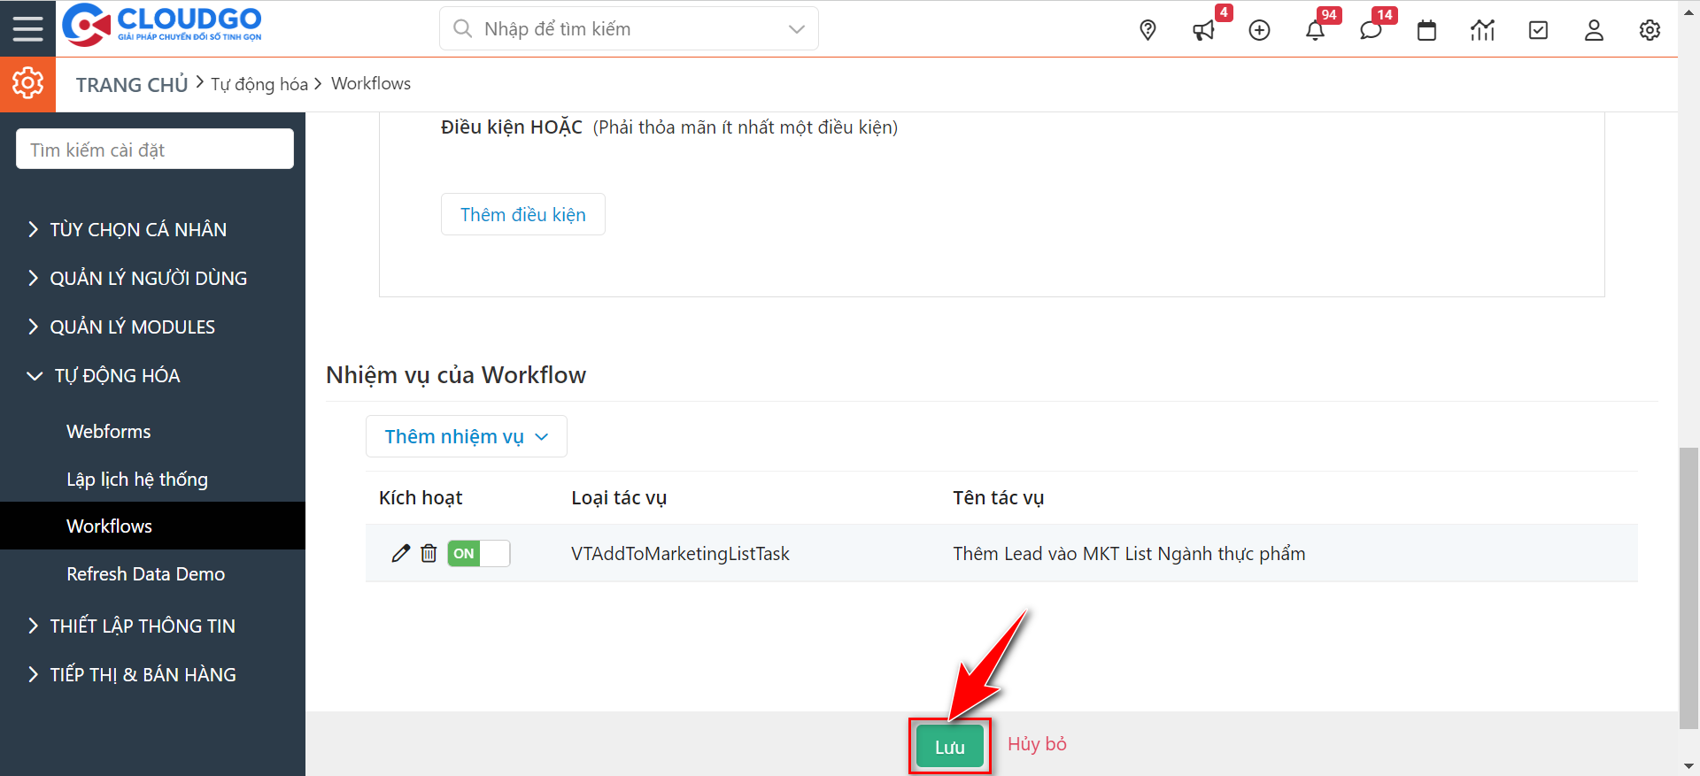Expand the global search dropdown arrow
This screenshot has height=776, width=1700.
796,29
